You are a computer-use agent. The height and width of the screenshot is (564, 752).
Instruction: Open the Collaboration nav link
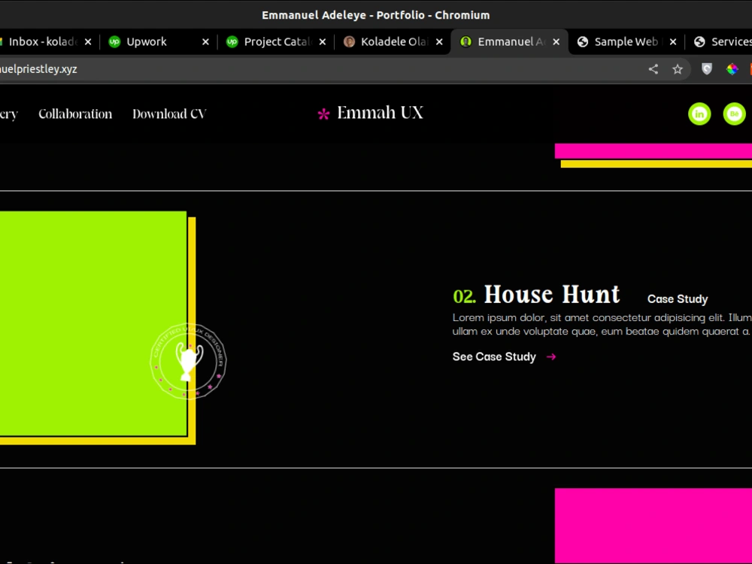[x=75, y=114]
